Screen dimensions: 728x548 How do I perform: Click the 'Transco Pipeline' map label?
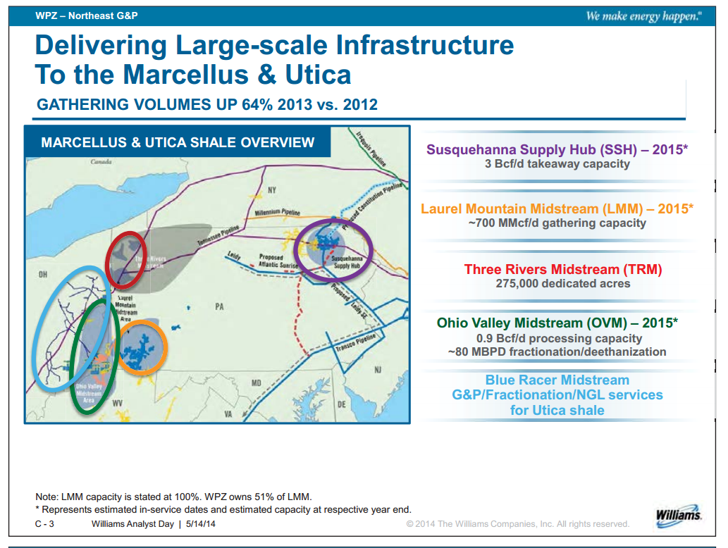[356, 342]
